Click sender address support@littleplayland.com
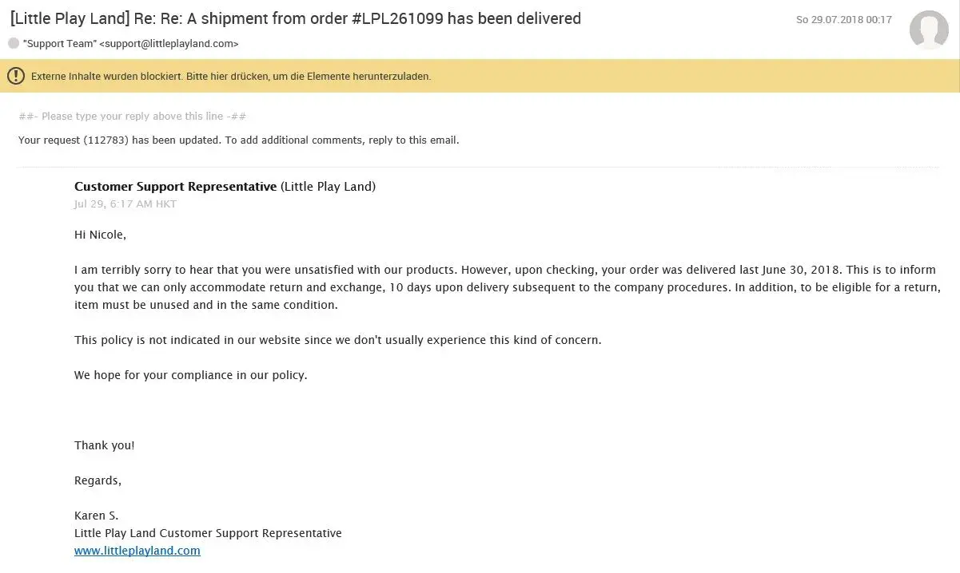The image size is (960, 573). (169, 44)
